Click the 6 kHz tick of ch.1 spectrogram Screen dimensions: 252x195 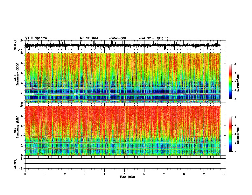pyautogui.click(x=22, y=73)
